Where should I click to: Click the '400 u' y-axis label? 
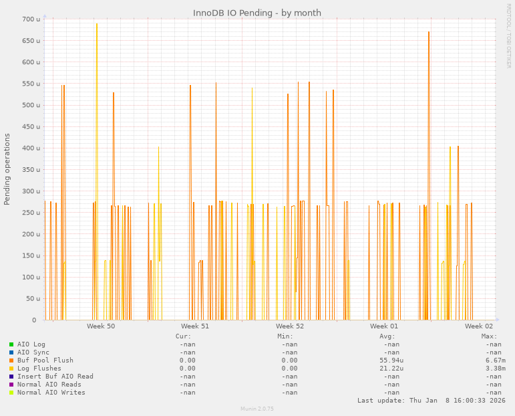(31, 148)
